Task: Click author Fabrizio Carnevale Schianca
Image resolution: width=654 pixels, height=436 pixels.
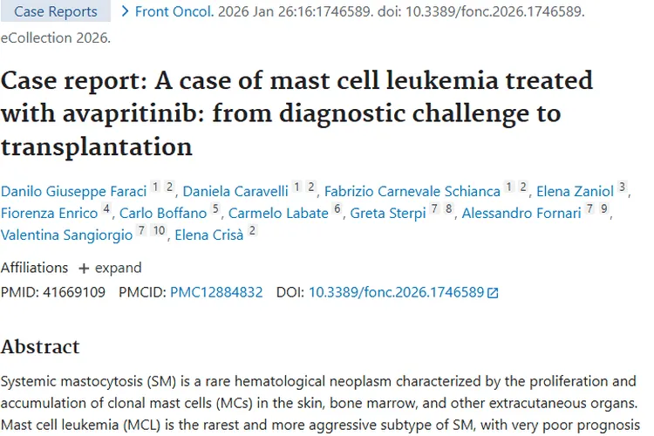Action: [x=412, y=191]
